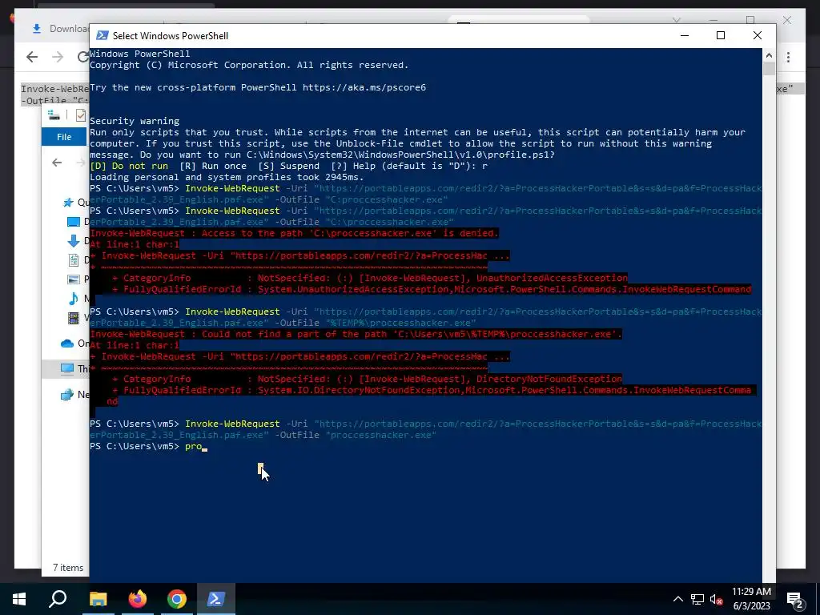Screen dimensions: 820x615
Task: Click Explorer window back arrow
Action: point(57,163)
